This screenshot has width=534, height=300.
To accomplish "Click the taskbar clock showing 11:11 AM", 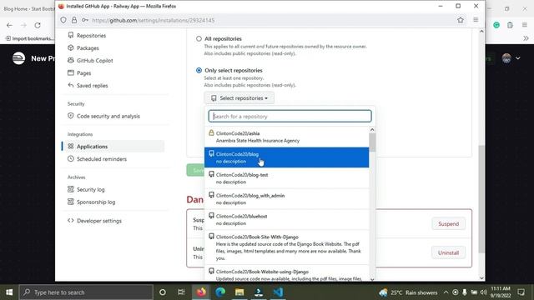I will 501,292.
